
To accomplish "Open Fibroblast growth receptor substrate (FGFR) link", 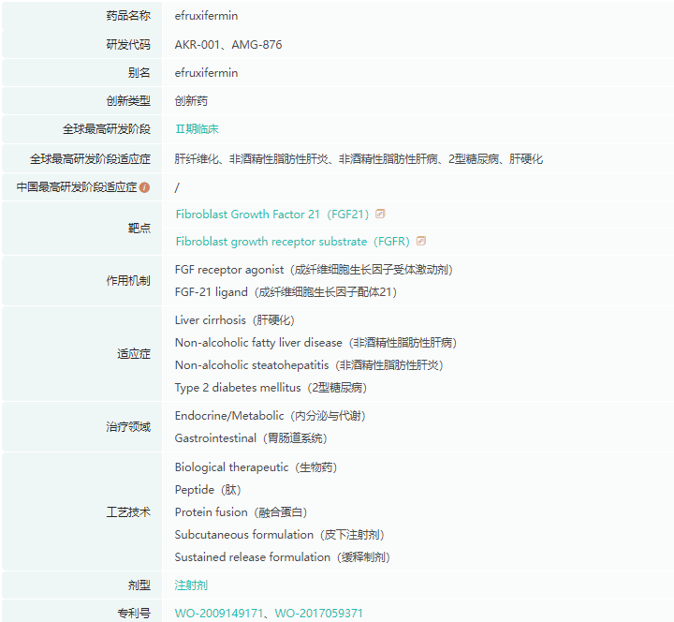I will pyautogui.click(x=292, y=242).
